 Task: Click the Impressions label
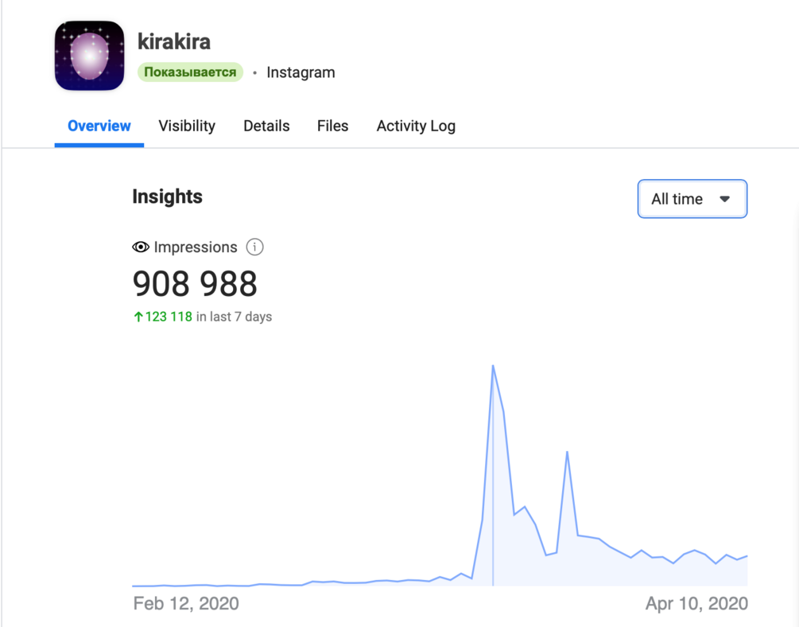click(196, 247)
